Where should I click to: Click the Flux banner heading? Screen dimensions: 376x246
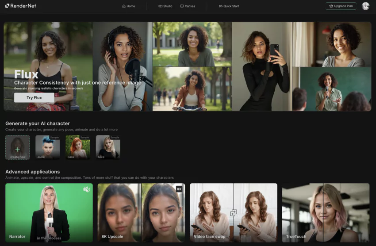tap(26, 74)
